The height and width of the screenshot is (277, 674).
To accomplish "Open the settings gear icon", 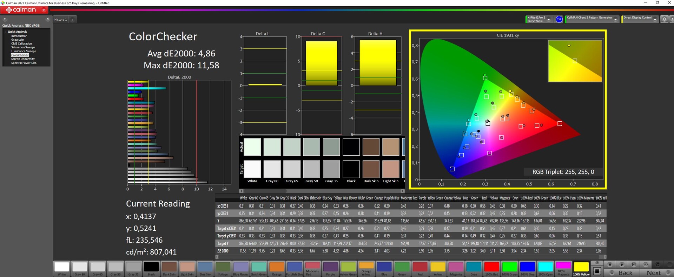I will click(664, 19).
